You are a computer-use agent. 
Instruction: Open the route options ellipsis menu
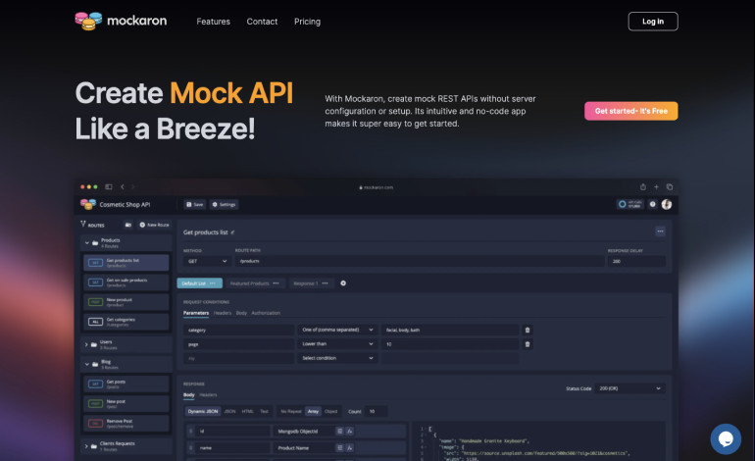tap(660, 231)
